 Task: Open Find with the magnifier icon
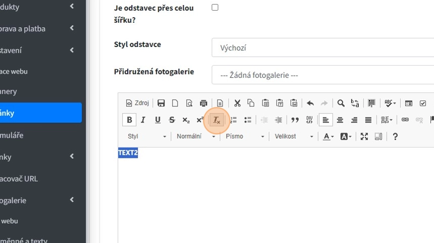point(341,103)
